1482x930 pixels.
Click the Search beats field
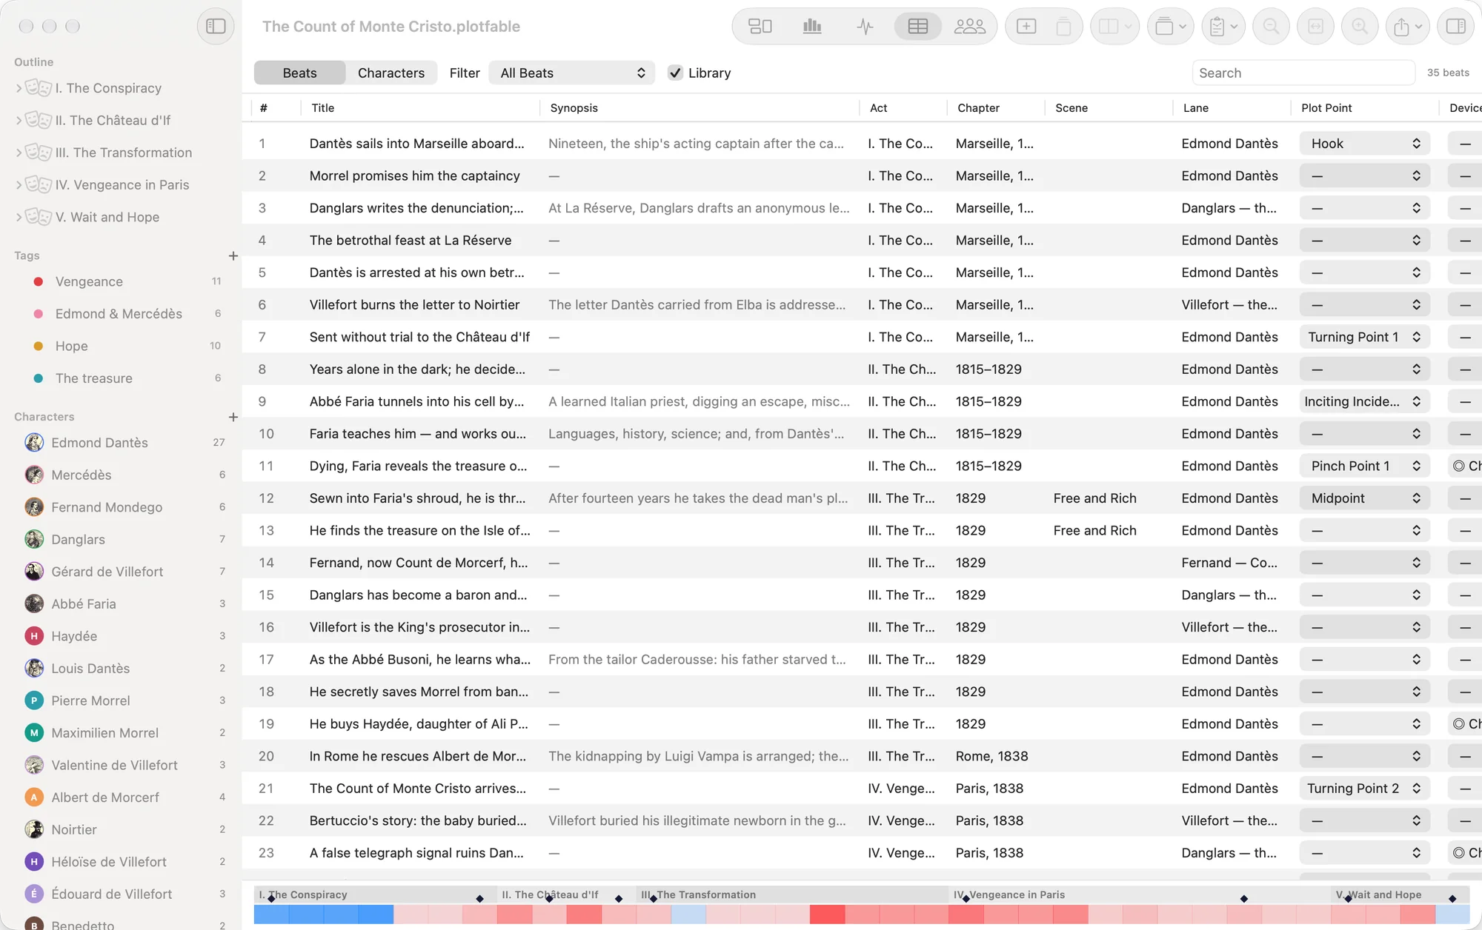coord(1303,73)
